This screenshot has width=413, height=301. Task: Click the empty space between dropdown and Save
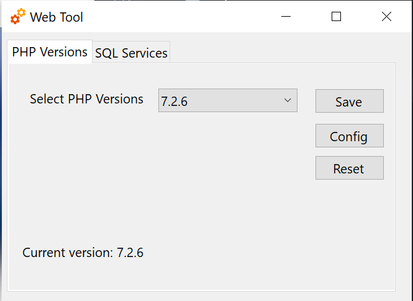(306, 101)
